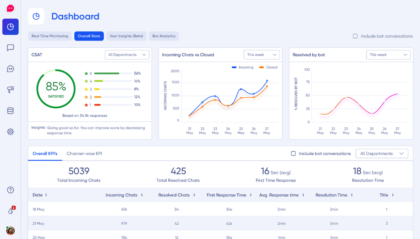Enable top Include bot conversations checkbox

coord(355,36)
